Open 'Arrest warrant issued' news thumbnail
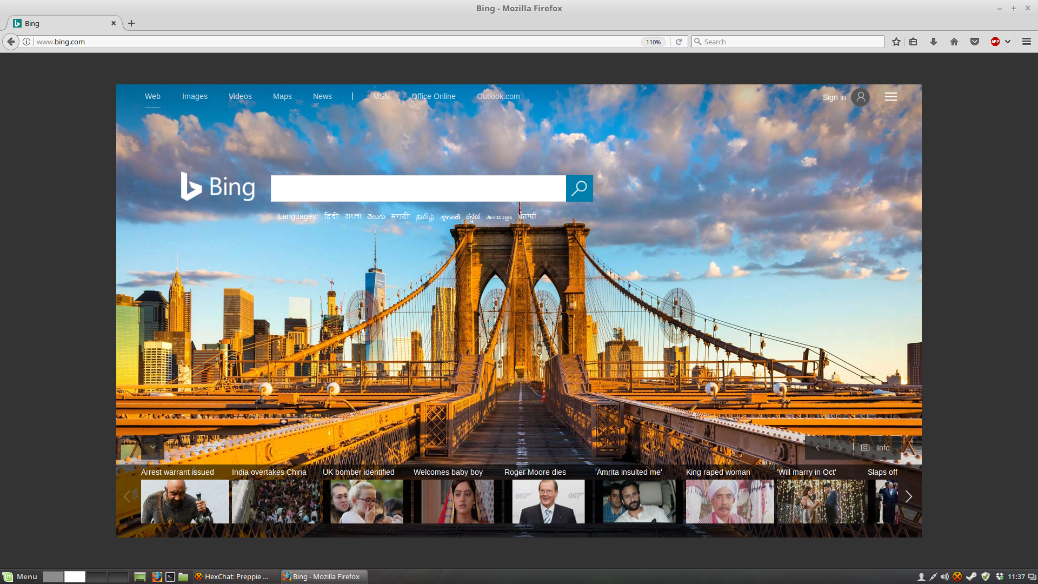This screenshot has width=1038, height=584. click(x=185, y=501)
